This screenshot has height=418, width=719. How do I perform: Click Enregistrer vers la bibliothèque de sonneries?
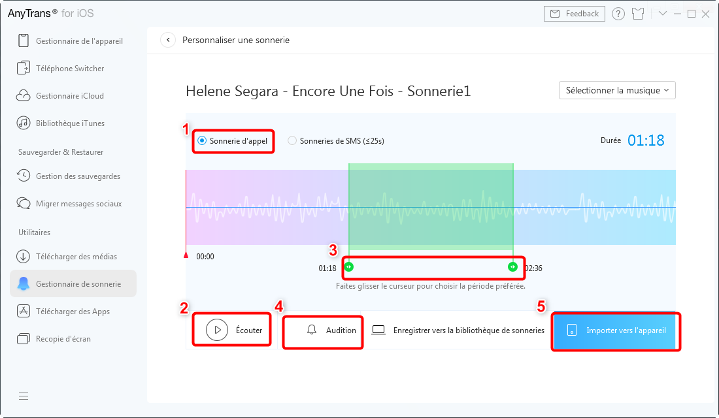(x=469, y=330)
